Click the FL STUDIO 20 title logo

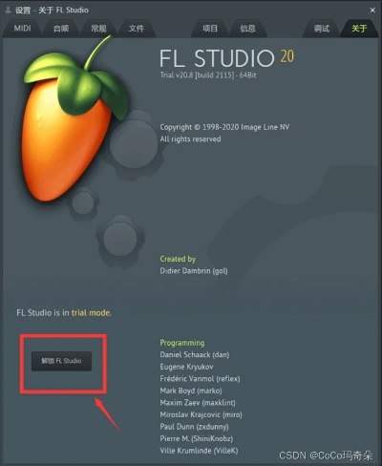(x=226, y=57)
